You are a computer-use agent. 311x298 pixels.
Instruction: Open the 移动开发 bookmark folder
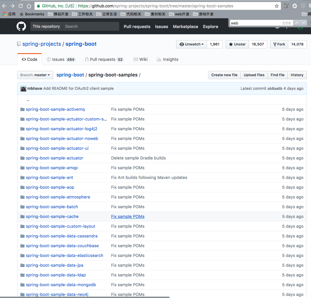coord(58,14)
